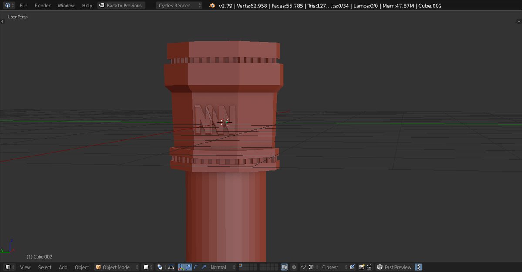The width and height of the screenshot is (522, 272).
Task: Toggle snap magnet icon
Action: tap(303, 267)
